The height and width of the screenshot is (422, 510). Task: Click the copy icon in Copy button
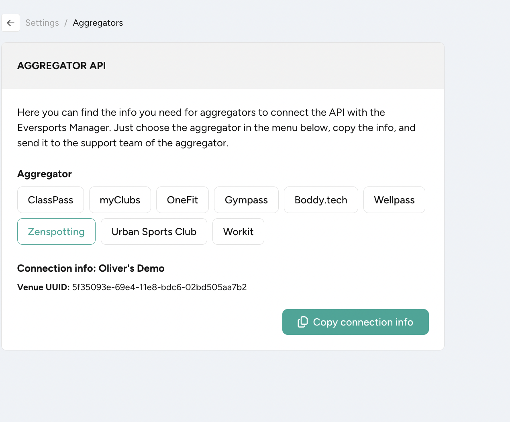[302, 322]
